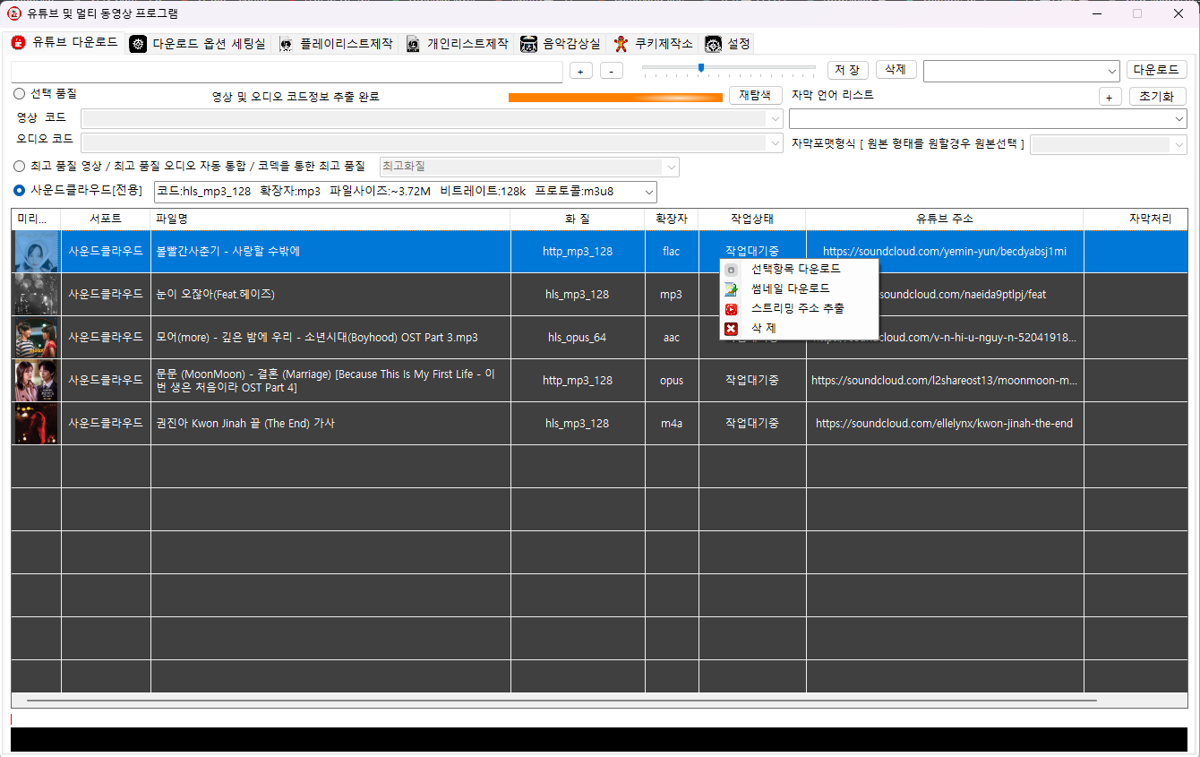Image resolution: width=1200 pixels, height=757 pixels.
Task: Click the 유튜브 주소 column header
Action: tap(945, 219)
